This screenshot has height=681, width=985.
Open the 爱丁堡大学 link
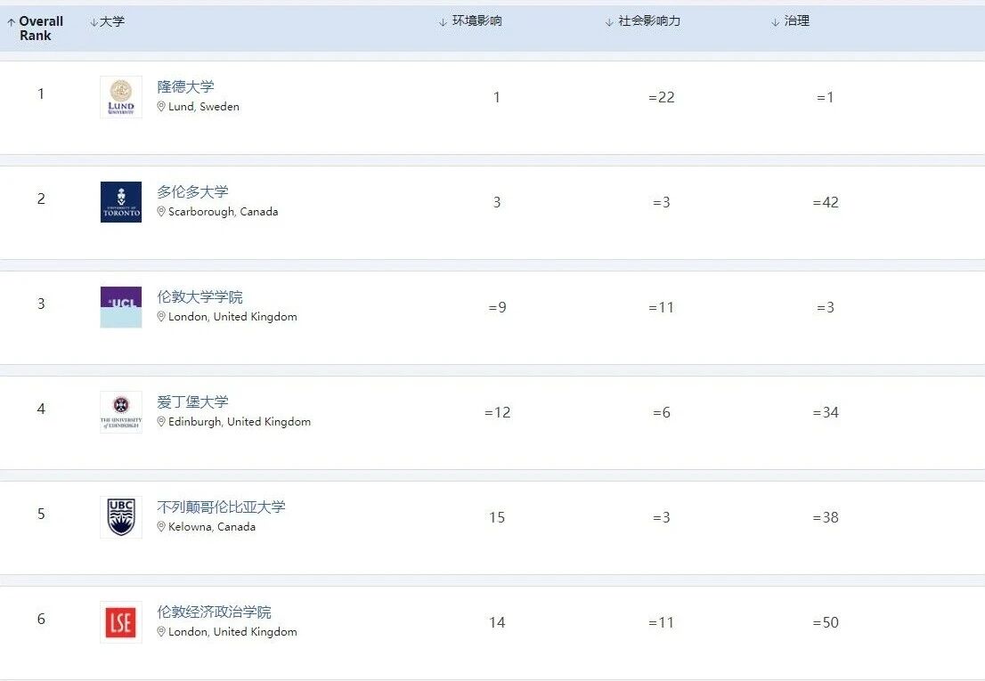[x=192, y=401]
